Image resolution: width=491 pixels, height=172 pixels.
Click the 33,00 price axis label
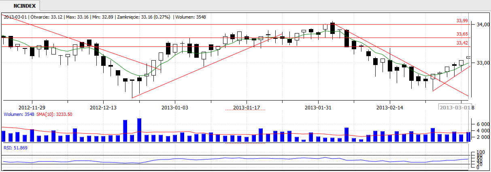(480, 63)
